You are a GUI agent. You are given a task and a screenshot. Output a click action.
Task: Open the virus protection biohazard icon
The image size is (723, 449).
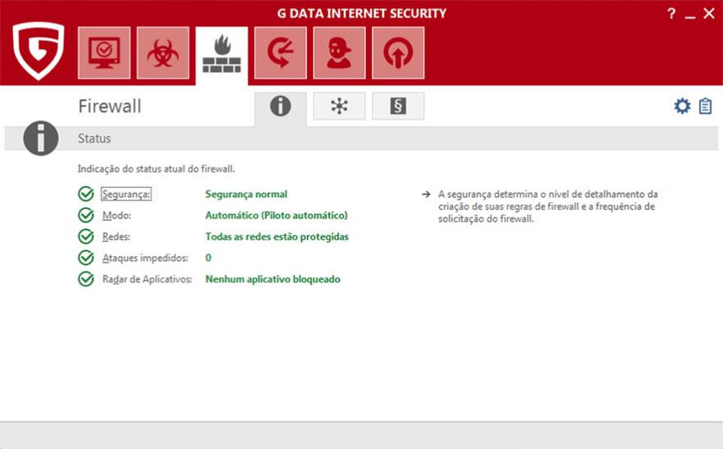tap(162, 53)
